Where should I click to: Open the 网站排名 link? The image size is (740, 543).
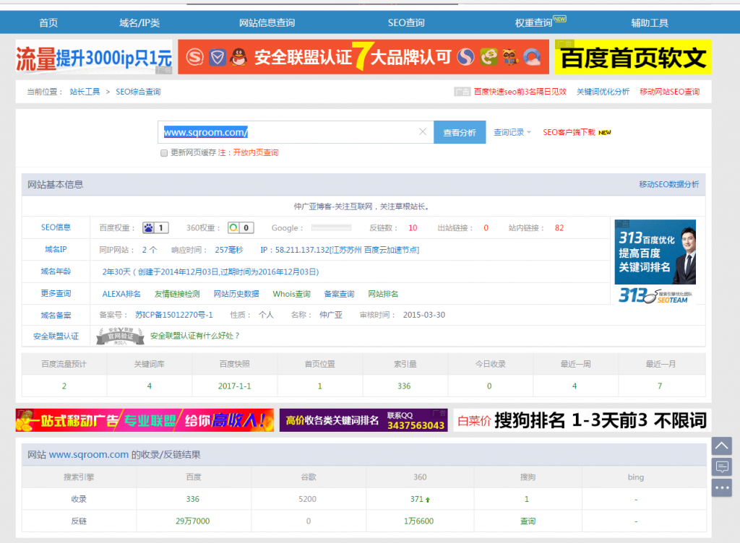[x=383, y=294]
